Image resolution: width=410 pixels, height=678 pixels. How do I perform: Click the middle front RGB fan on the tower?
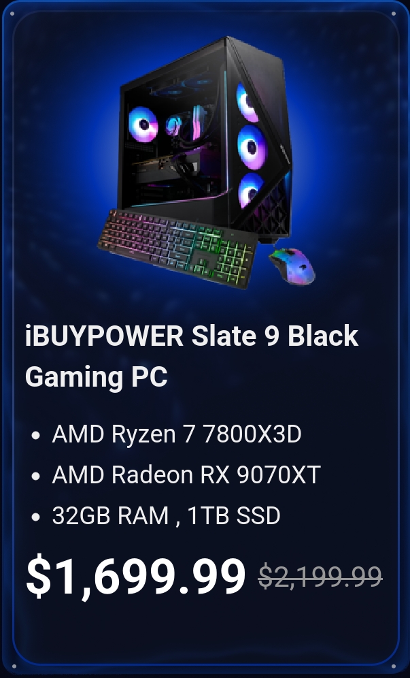252,147
